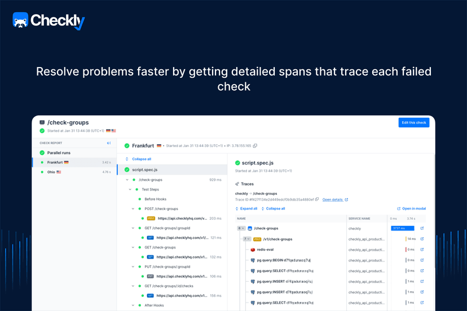The height and width of the screenshot is (311, 467).
Task: Collapse the Test Steps chevron
Action: coord(129,189)
